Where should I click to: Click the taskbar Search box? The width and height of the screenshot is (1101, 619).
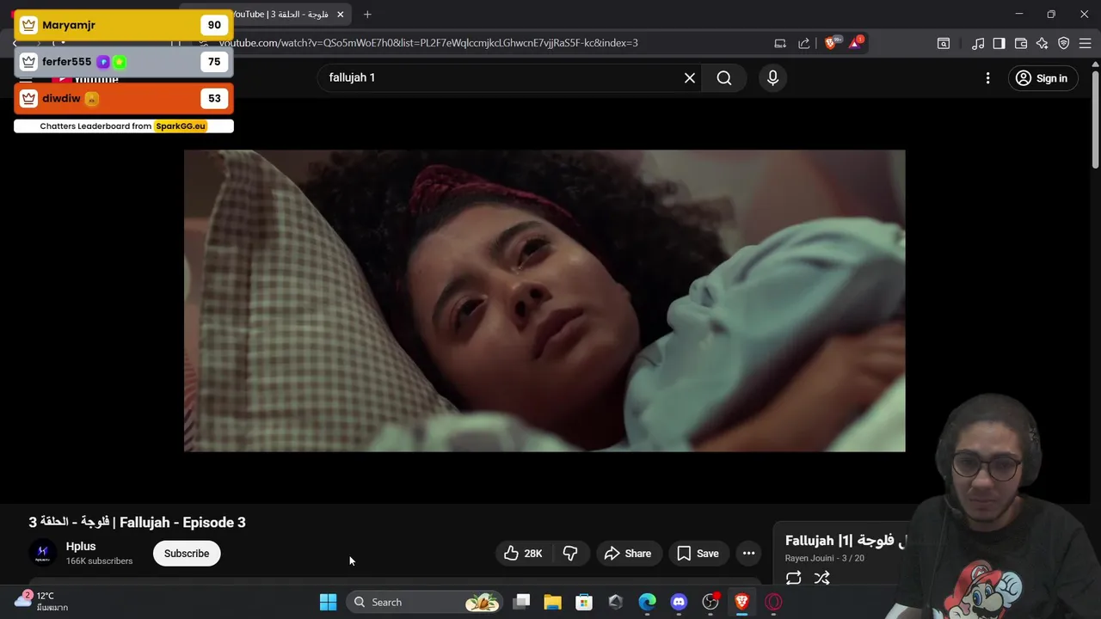tap(425, 602)
